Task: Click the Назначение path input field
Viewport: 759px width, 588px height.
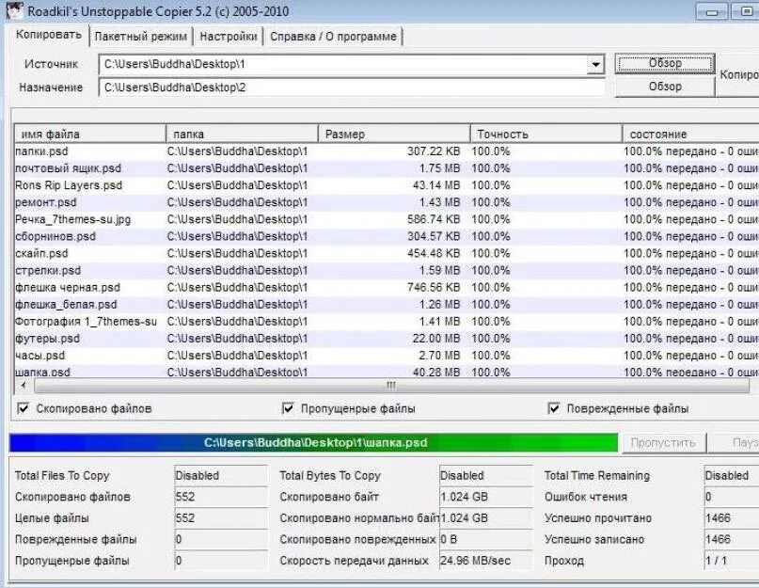Action: [352, 87]
